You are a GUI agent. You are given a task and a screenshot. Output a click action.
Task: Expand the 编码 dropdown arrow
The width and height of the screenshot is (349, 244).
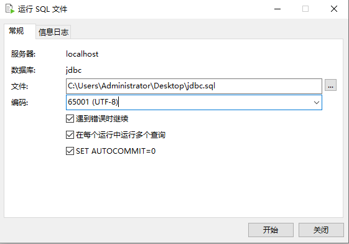pyautogui.click(x=316, y=103)
